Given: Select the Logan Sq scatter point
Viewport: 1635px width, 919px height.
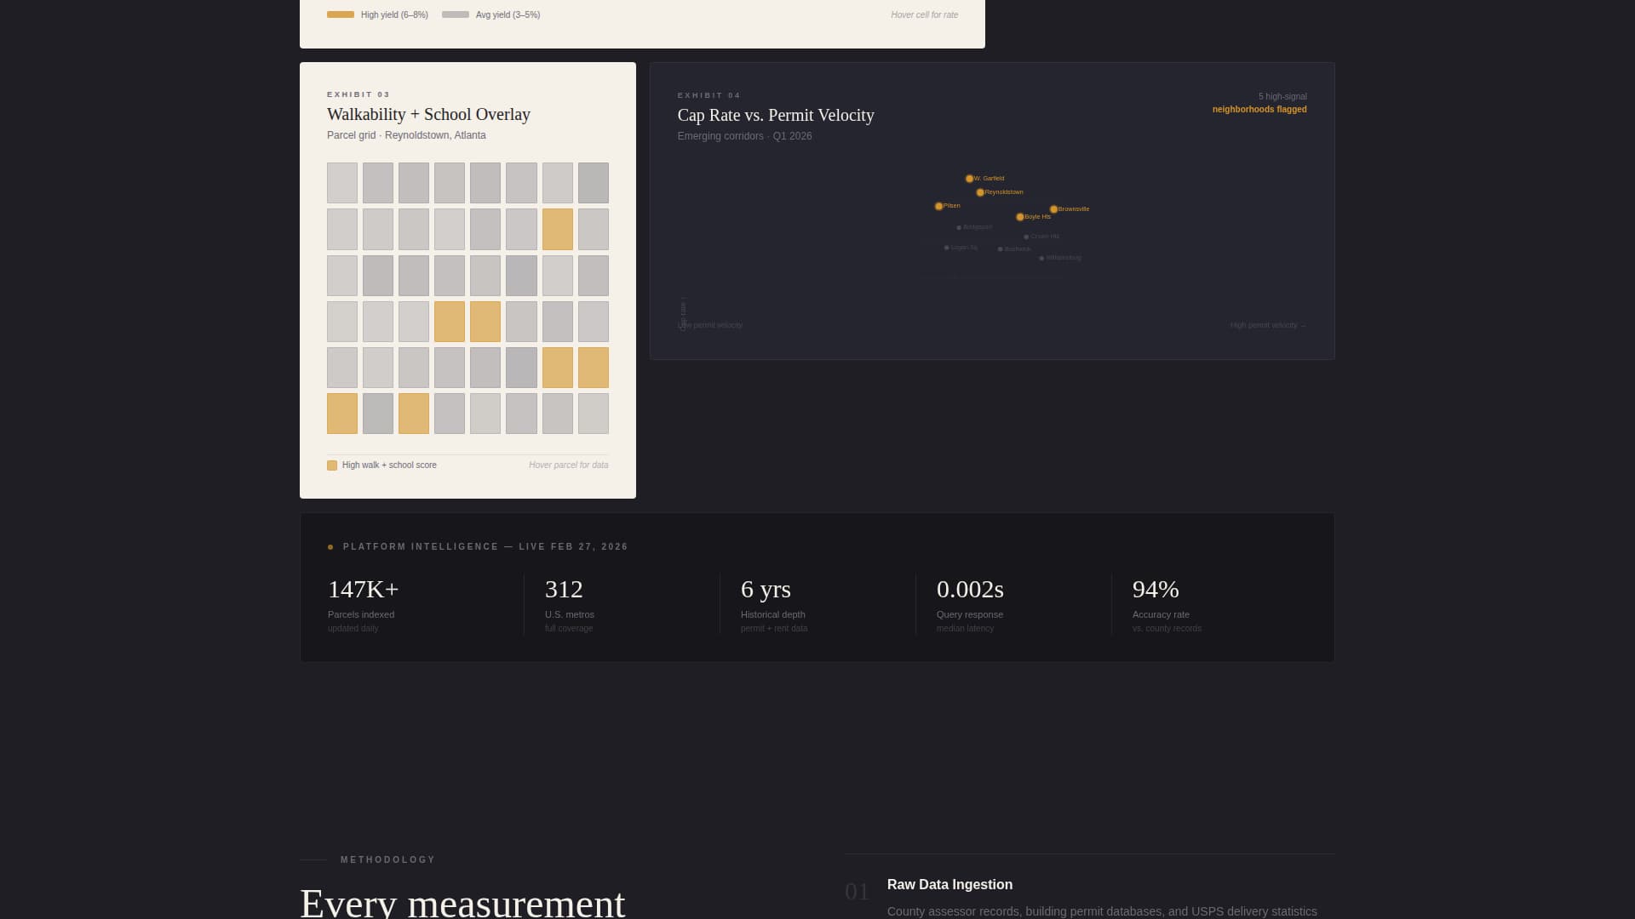Looking at the screenshot, I should (x=945, y=247).
